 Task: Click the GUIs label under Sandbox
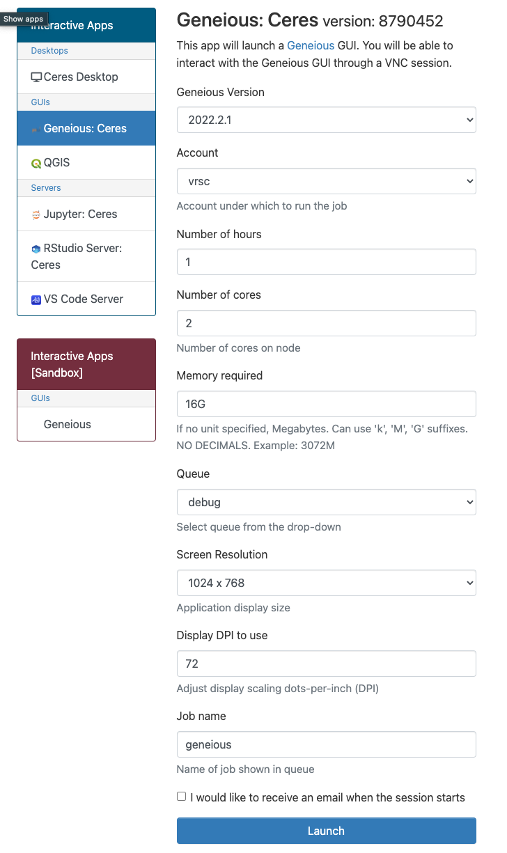click(x=40, y=398)
